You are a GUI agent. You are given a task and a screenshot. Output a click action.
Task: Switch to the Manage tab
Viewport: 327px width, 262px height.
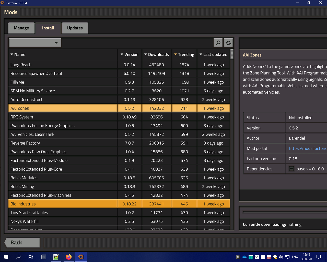[21, 28]
